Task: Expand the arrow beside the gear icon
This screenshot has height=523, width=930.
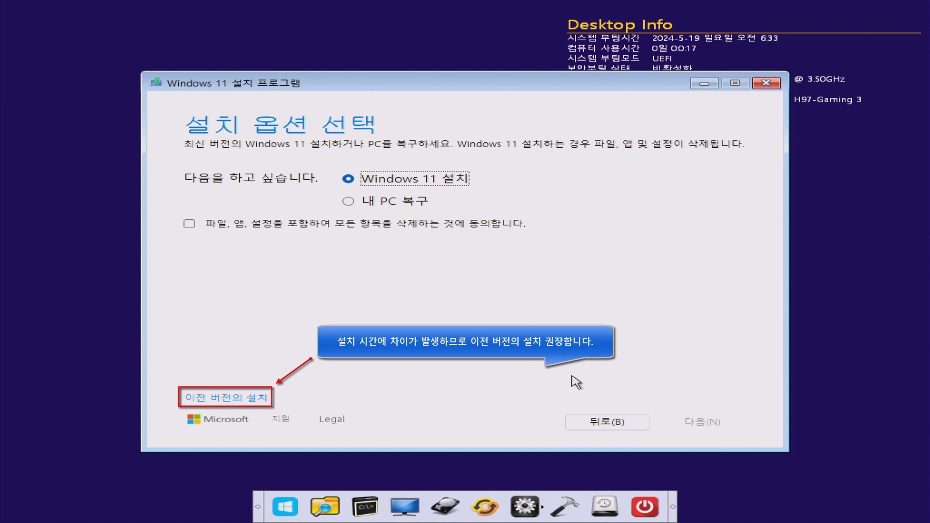Action: tap(542, 507)
